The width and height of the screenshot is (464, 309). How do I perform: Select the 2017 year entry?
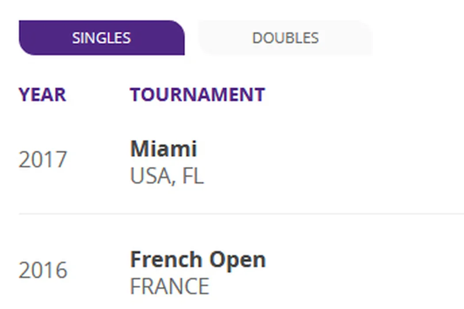pos(43,160)
